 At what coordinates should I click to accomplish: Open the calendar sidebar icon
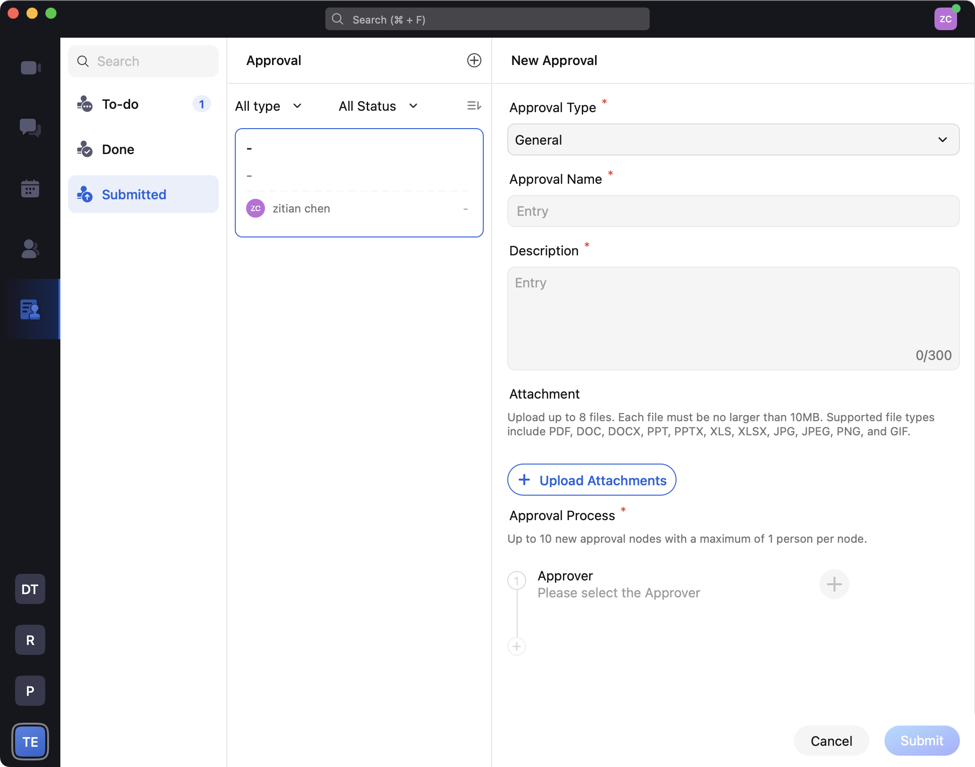pos(30,188)
